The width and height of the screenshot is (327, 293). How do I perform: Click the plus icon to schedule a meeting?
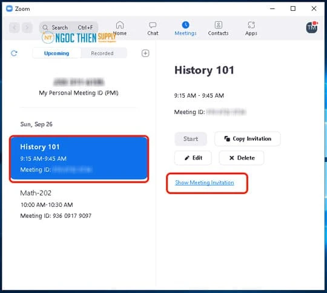(145, 53)
